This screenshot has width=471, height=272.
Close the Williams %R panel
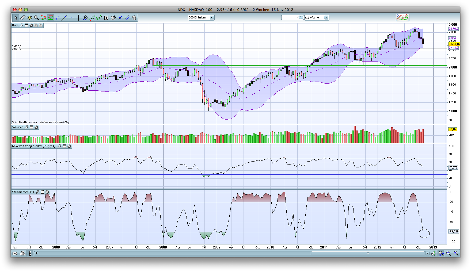(47, 192)
